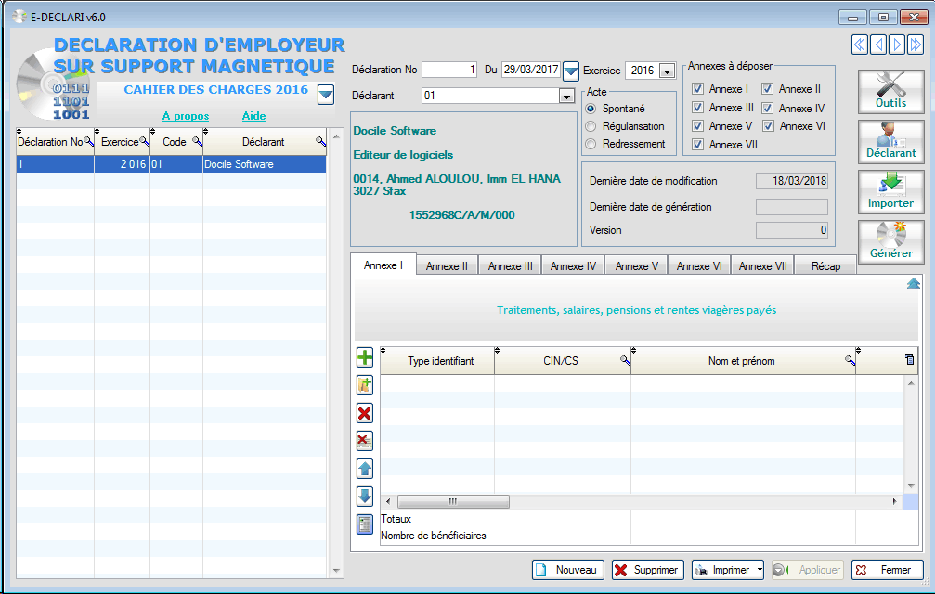The image size is (935, 594).
Task: Move row up with blue up arrow
Action: 364,469
